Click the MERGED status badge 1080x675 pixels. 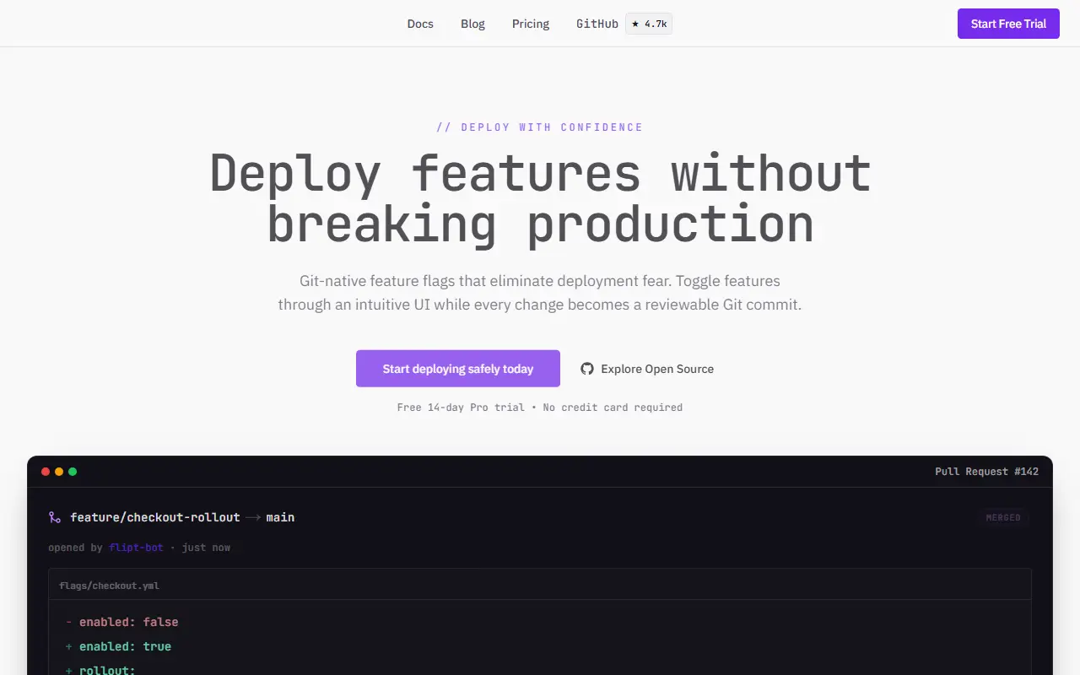click(1003, 517)
